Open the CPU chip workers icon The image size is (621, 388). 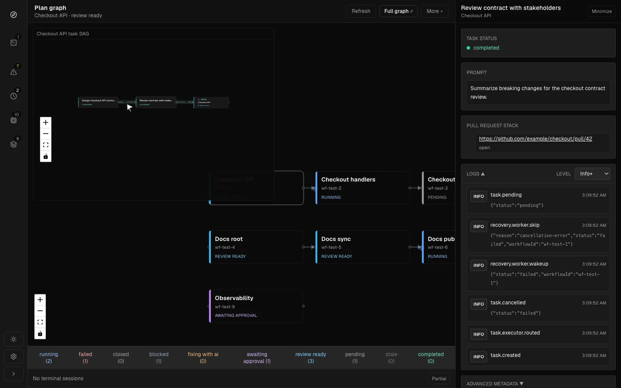click(x=14, y=120)
